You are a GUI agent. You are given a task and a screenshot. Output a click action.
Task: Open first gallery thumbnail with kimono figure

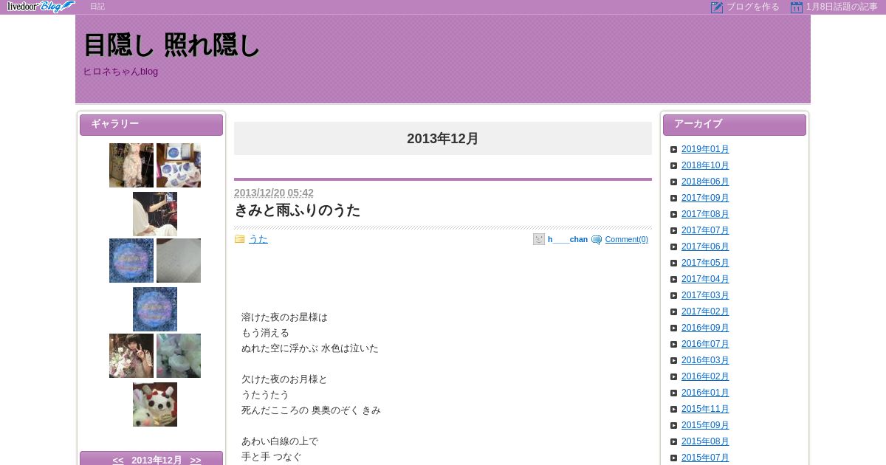pos(131,165)
